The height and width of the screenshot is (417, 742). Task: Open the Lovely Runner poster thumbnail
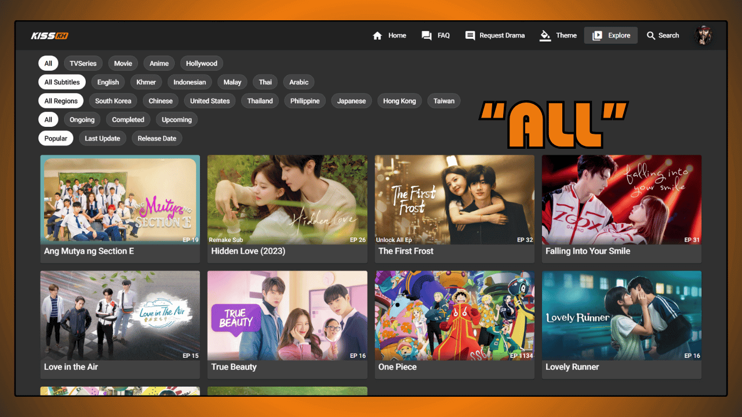[621, 316]
